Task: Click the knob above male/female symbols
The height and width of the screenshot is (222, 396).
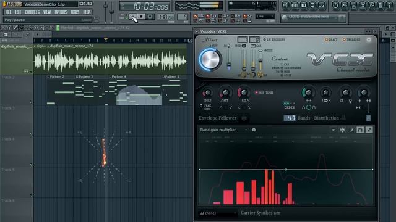Action: [345, 93]
